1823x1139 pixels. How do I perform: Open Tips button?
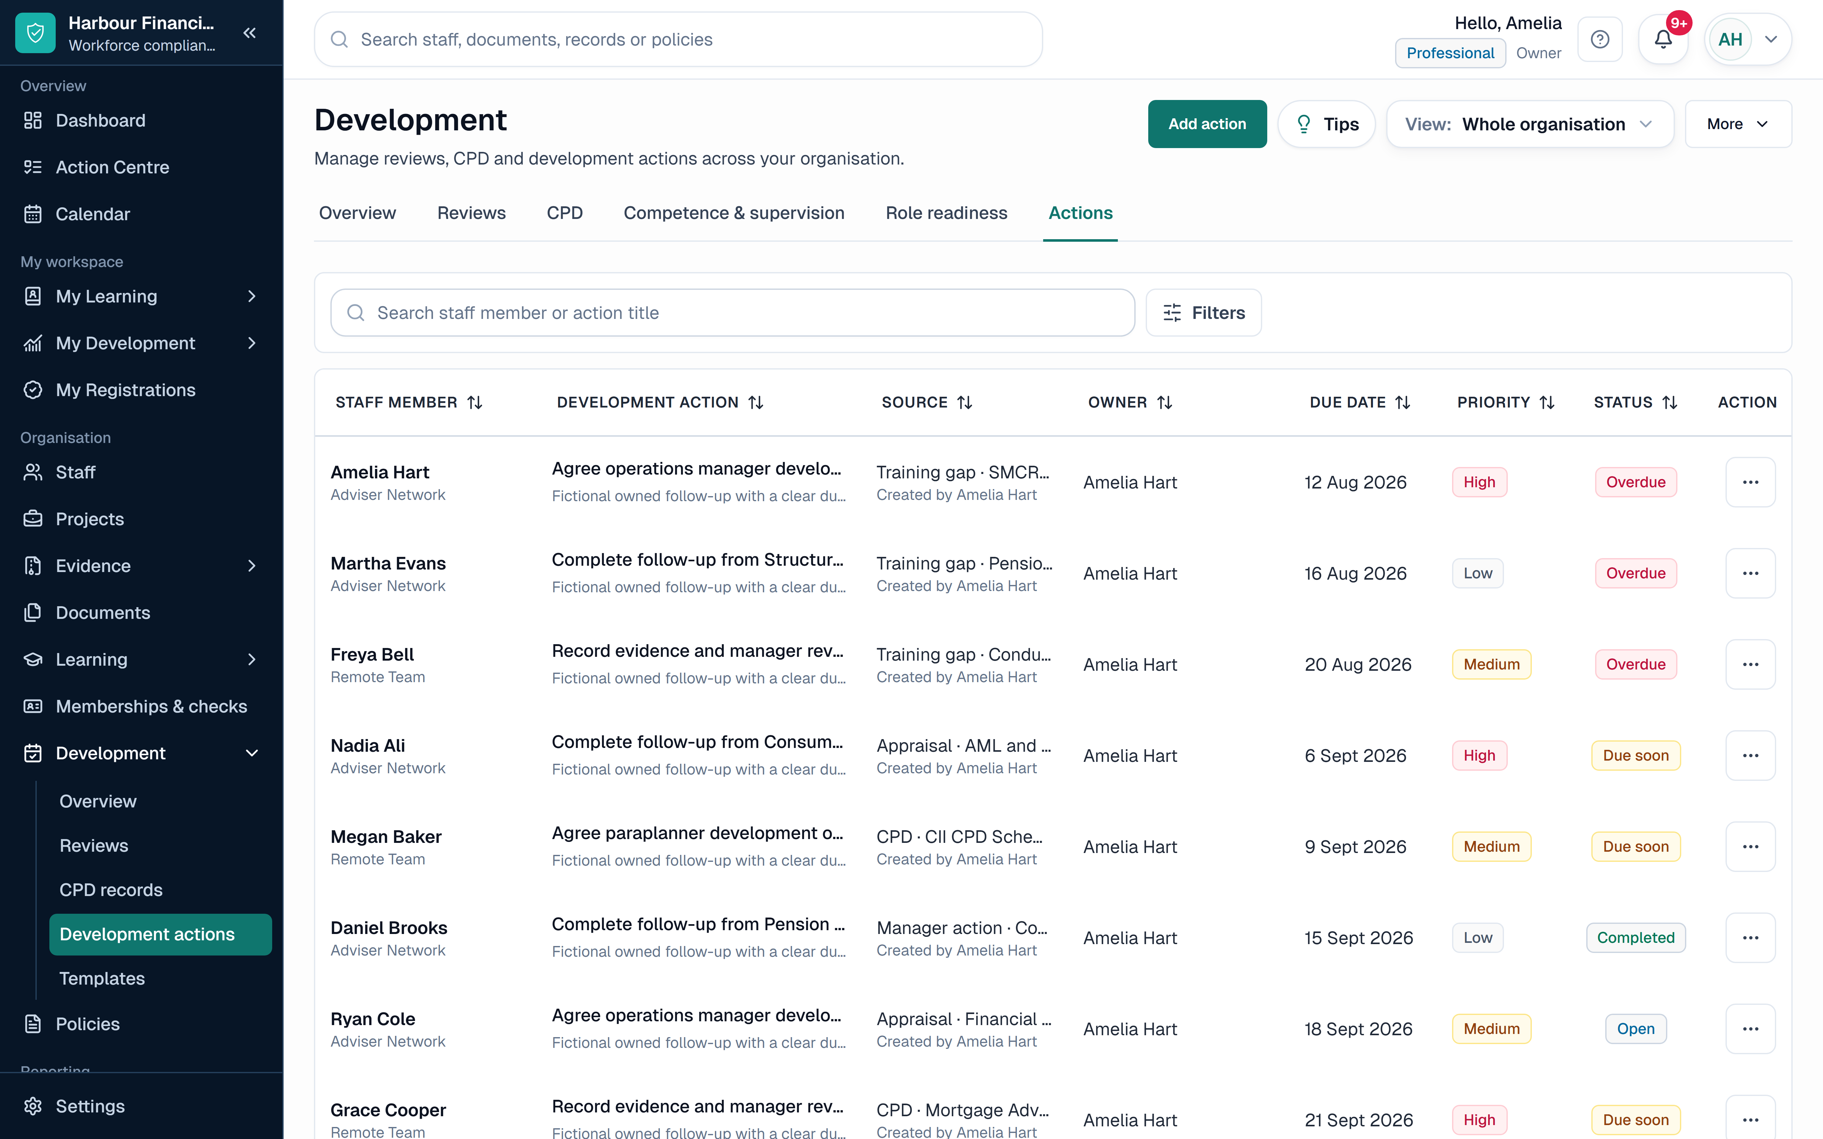(x=1326, y=124)
